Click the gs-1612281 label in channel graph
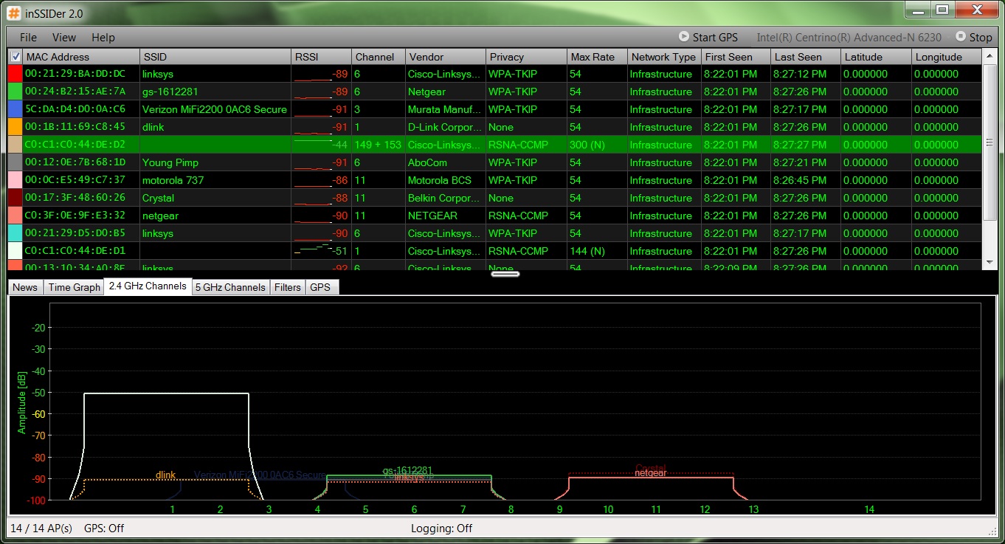This screenshot has height=544, width=1005. point(407,470)
